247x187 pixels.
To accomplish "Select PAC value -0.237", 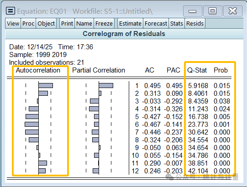I will [173, 132].
